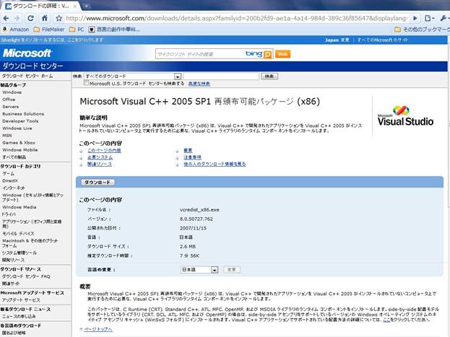The height and width of the screenshot is (337, 450).
Task: Open the Macintosh platforms category link
Action: coord(30,243)
